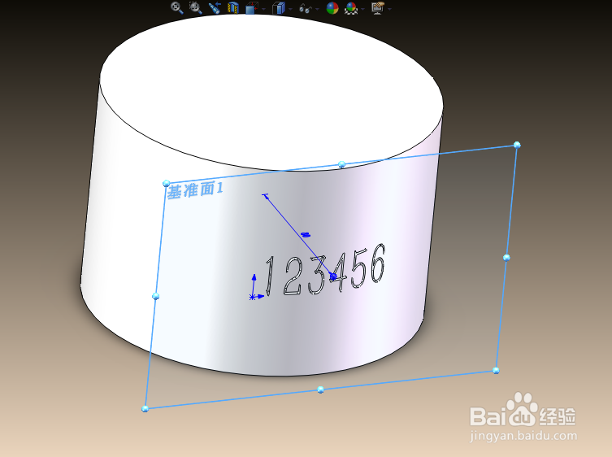Select top-left corner handle of 基准面1
Viewport: 612px width, 457px height.
tap(167, 183)
